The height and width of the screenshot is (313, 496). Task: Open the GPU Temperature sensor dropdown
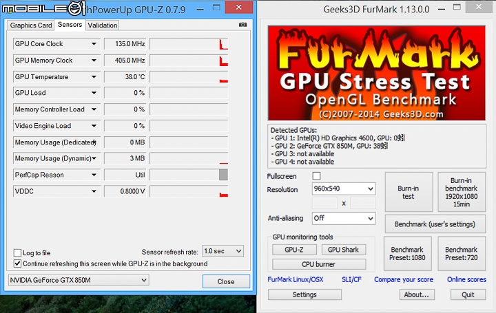tap(94, 77)
